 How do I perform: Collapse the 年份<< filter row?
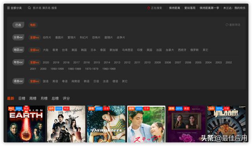coord(18,62)
